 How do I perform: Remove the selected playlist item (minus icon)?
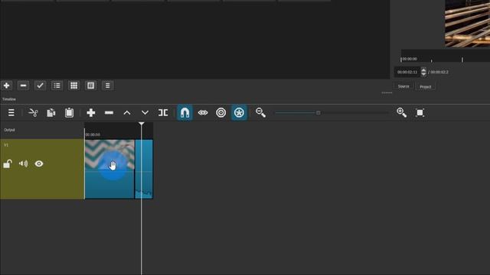(x=24, y=86)
